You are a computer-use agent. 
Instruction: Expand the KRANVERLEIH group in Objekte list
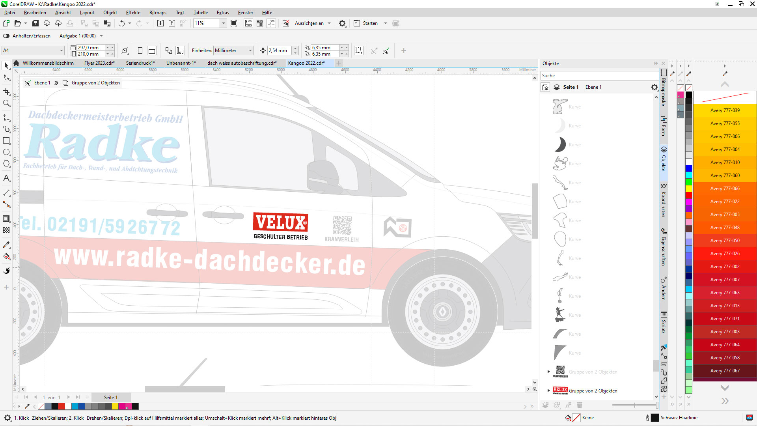coord(548,372)
